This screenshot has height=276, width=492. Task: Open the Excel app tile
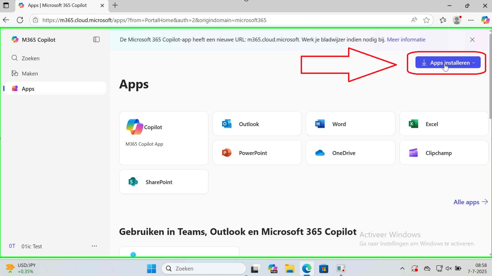click(444, 124)
